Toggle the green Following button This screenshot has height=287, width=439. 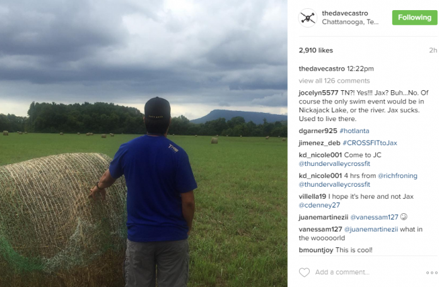(x=414, y=18)
